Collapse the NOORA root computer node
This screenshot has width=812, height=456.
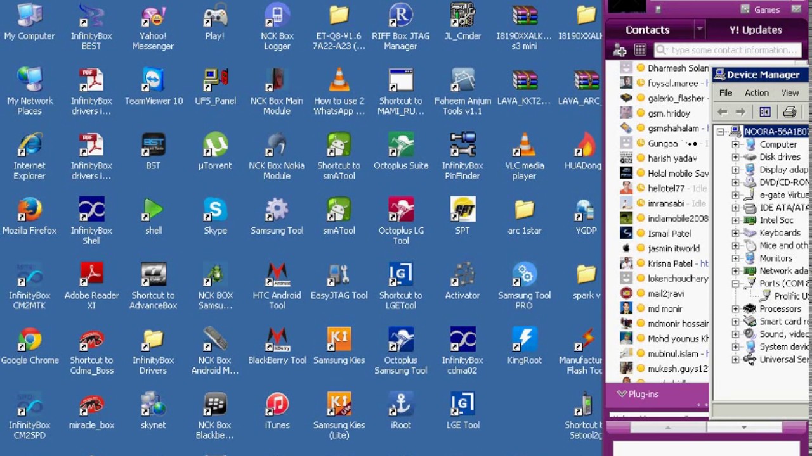721,132
